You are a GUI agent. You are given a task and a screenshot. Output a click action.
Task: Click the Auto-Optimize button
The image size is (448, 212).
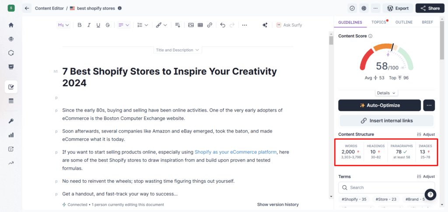pyautogui.click(x=379, y=105)
